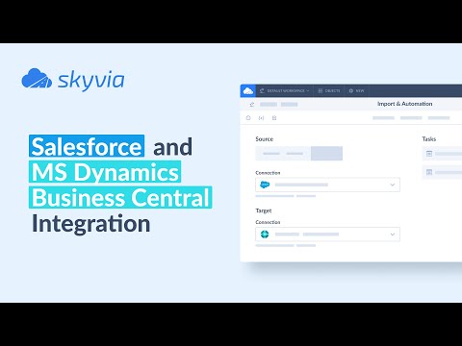The height and width of the screenshot is (346, 462).
Task: Open the Objects menu
Action: coord(329,91)
